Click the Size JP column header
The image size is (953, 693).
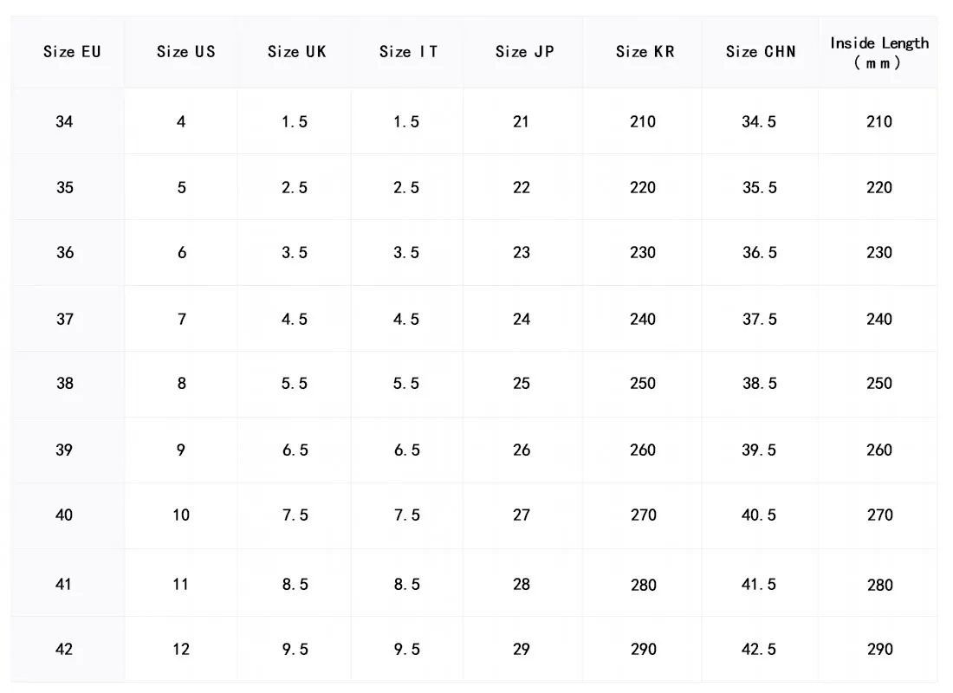(x=524, y=52)
